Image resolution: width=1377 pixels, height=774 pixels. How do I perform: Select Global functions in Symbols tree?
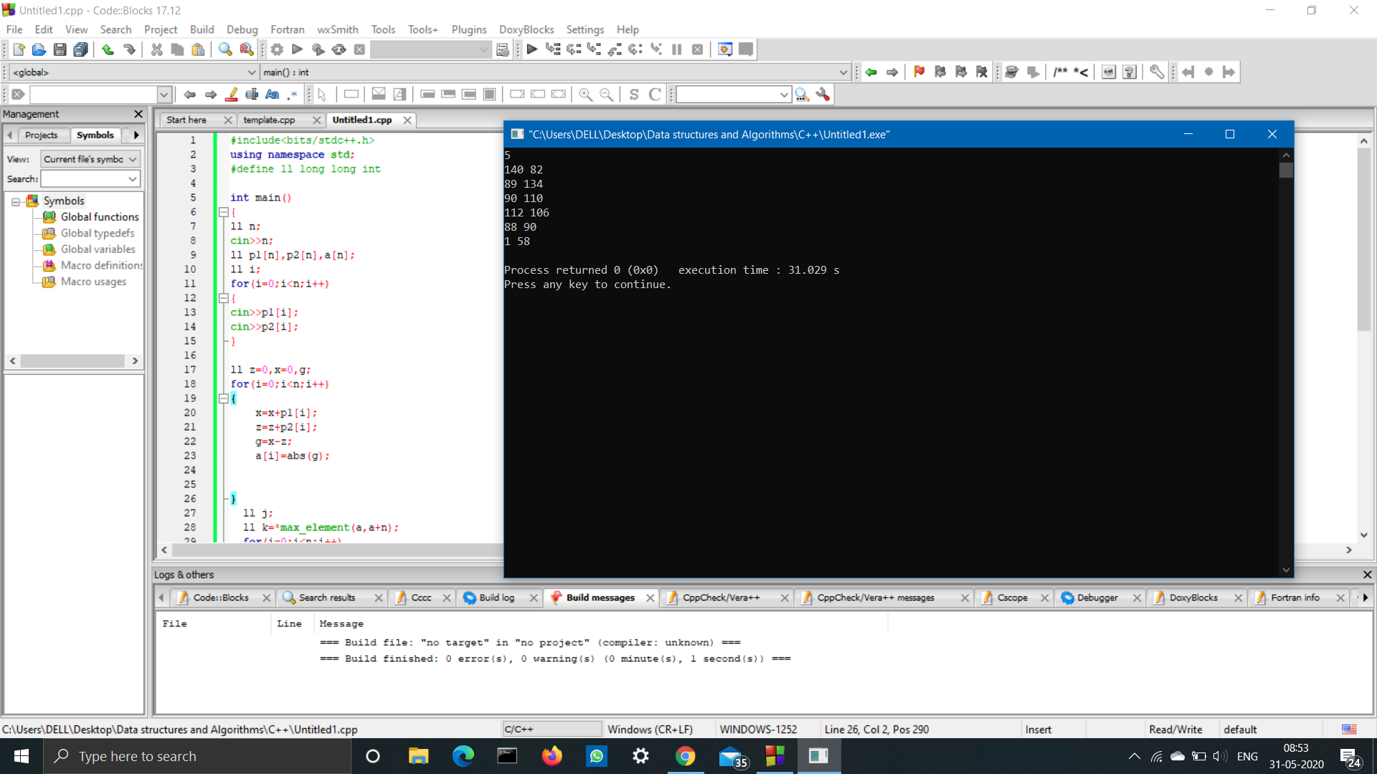100,216
